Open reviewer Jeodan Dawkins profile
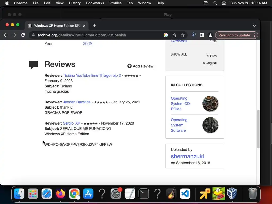This screenshot has width=272, height=204. [77, 102]
